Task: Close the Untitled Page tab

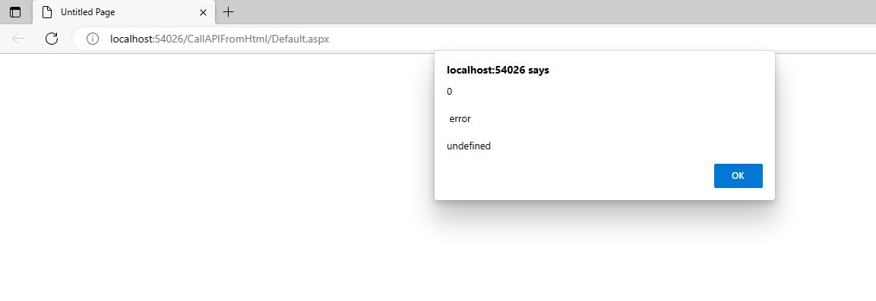Action: click(203, 11)
